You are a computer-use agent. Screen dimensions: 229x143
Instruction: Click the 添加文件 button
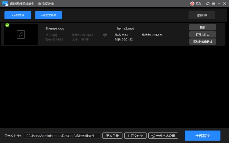[18, 15]
